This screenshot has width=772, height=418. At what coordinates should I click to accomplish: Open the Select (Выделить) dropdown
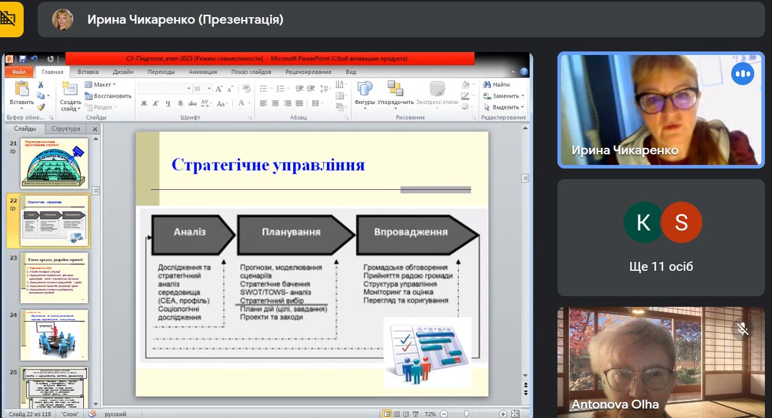click(x=504, y=107)
